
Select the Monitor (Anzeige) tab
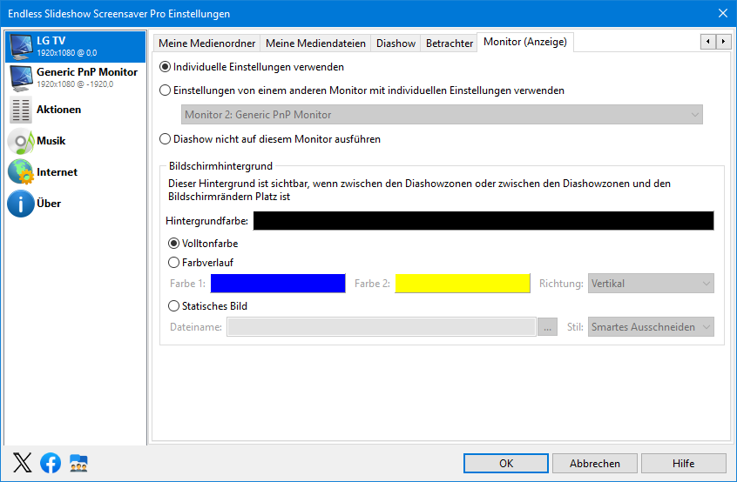coord(525,42)
